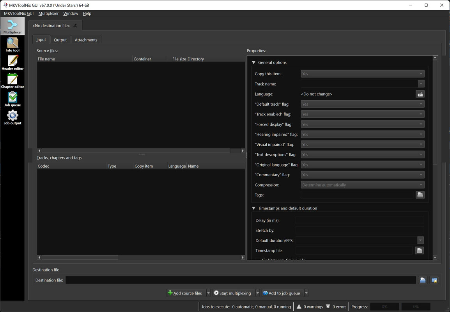Open the Info tool
Viewport: 450px width, 312px height.
point(12,45)
